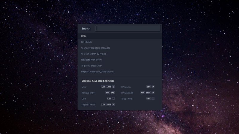Pick "You can search by typing" entry
Screen dimensions: 239x134
tap(94, 54)
